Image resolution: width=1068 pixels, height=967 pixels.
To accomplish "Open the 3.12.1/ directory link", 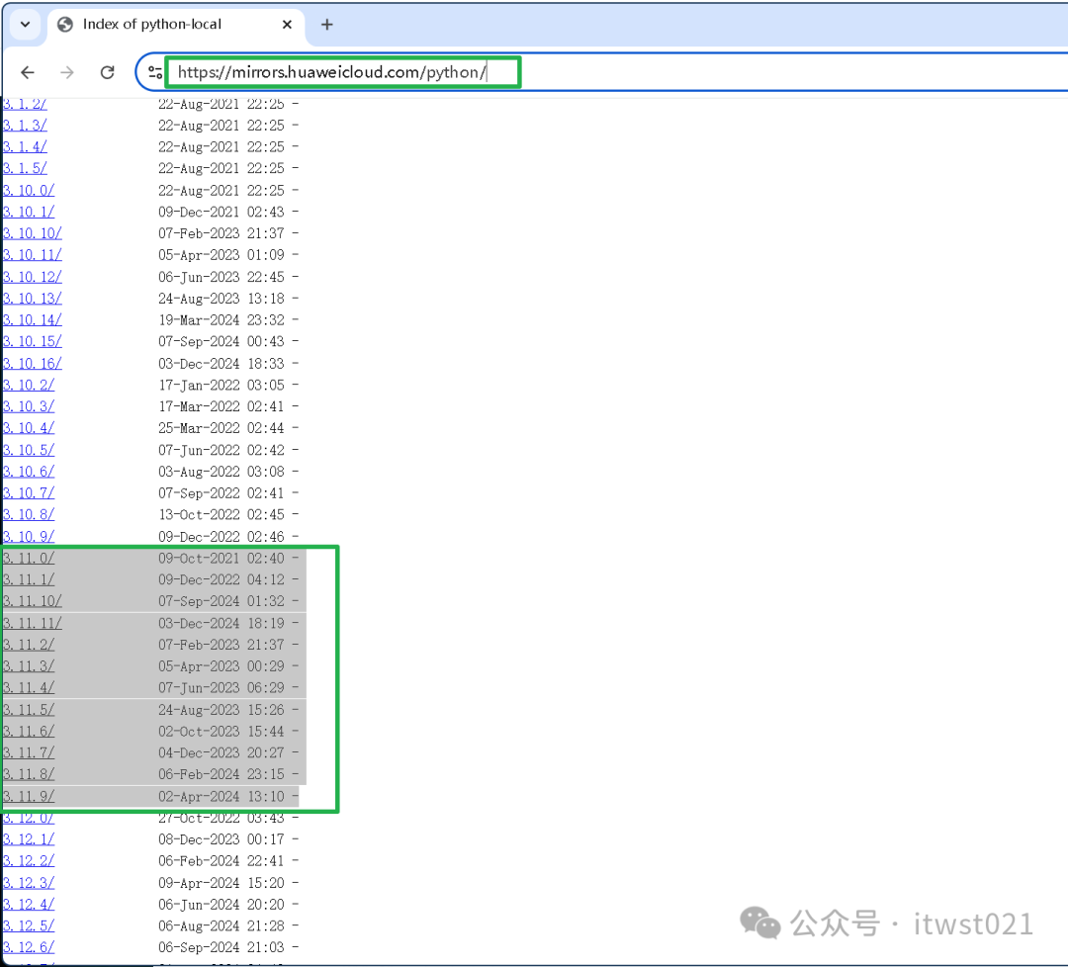I will pos(29,839).
